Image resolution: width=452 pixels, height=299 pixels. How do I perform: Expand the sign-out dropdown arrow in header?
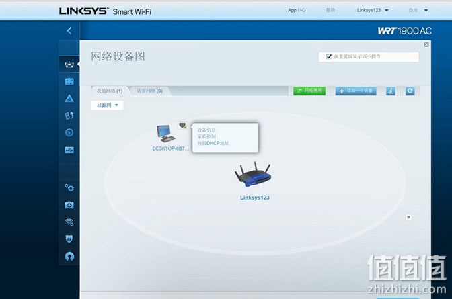tap(426, 10)
